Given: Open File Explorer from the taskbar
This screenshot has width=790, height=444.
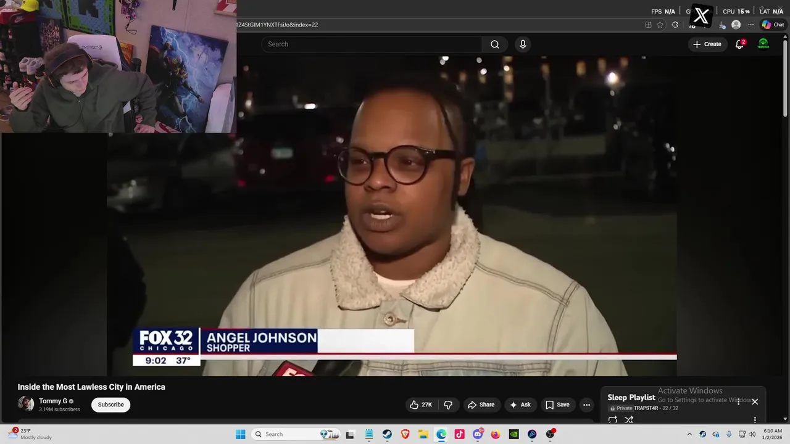Looking at the screenshot, I should coord(423,434).
